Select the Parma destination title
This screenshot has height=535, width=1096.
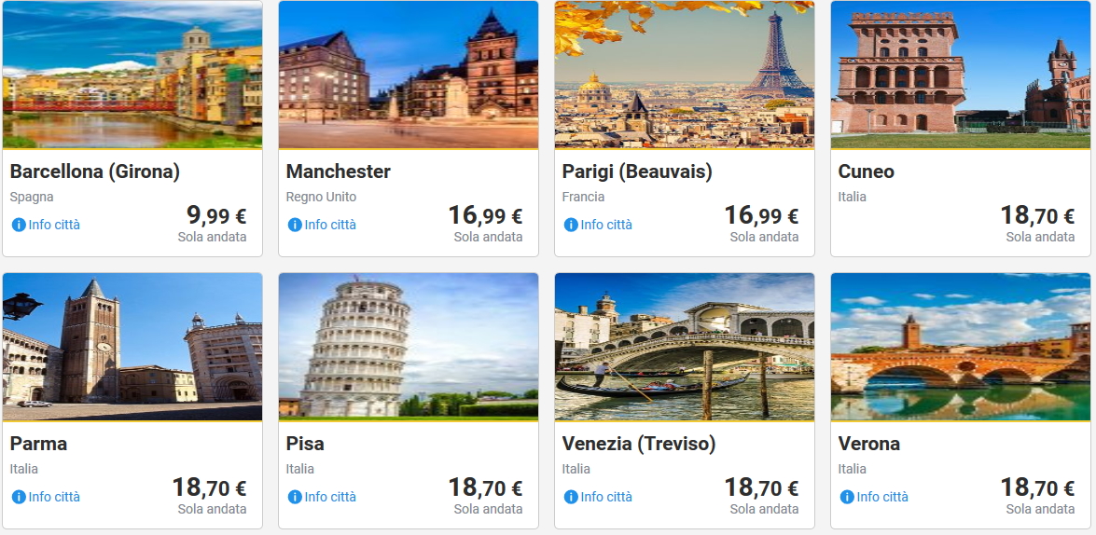coord(38,444)
